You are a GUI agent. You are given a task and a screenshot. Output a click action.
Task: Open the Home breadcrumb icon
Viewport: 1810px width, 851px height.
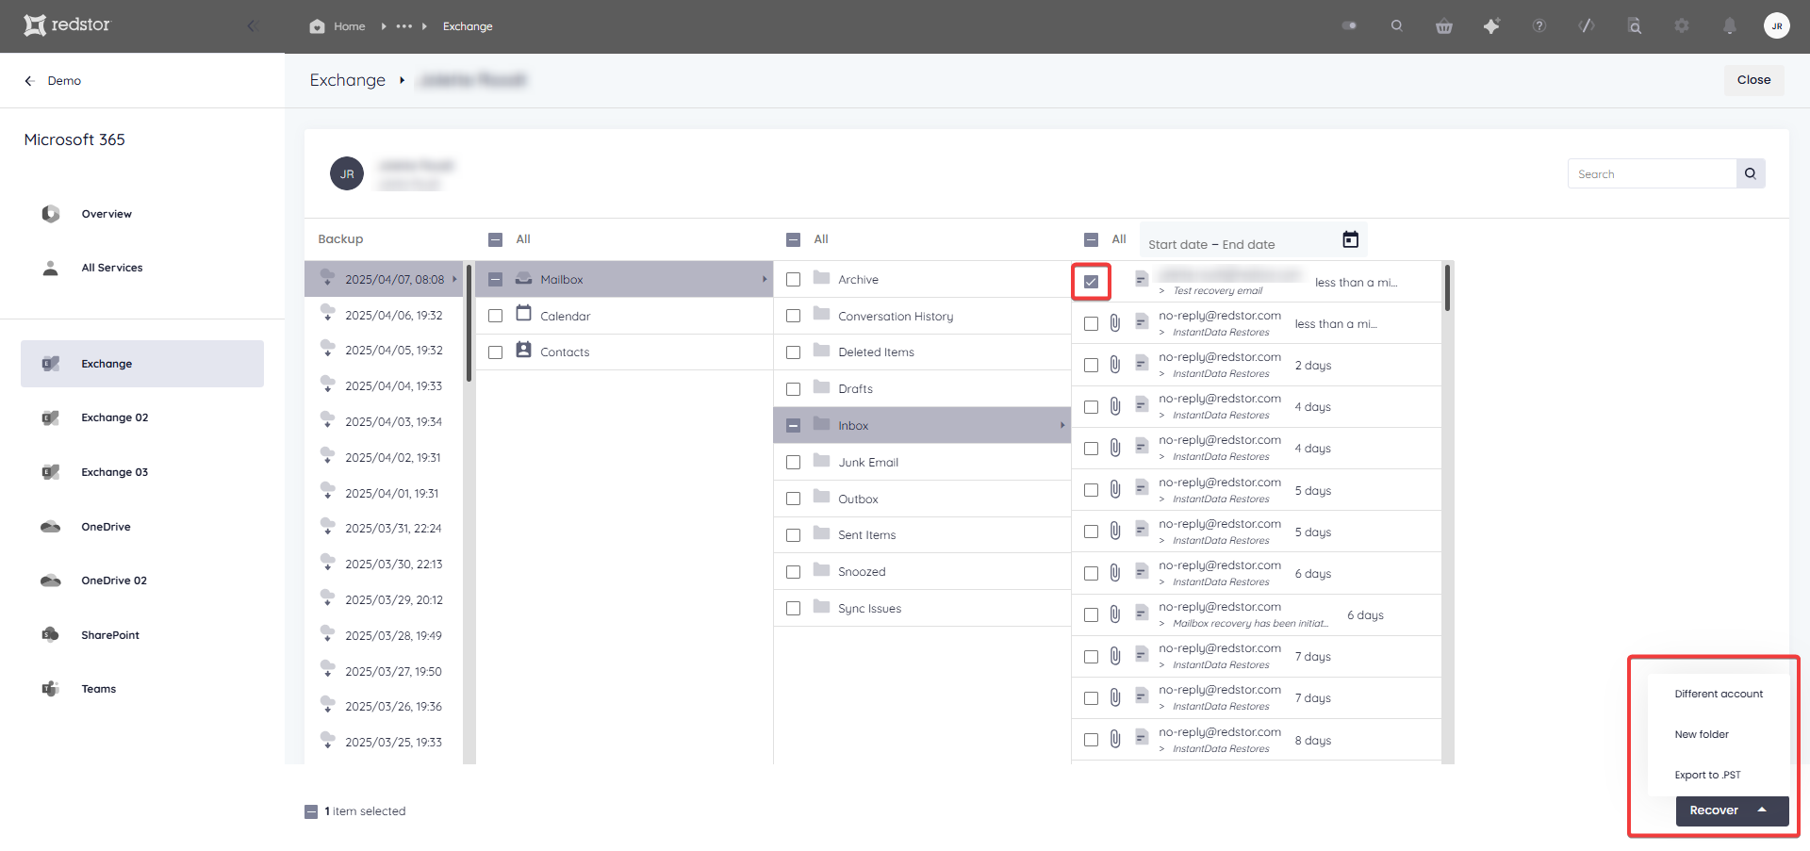[317, 26]
